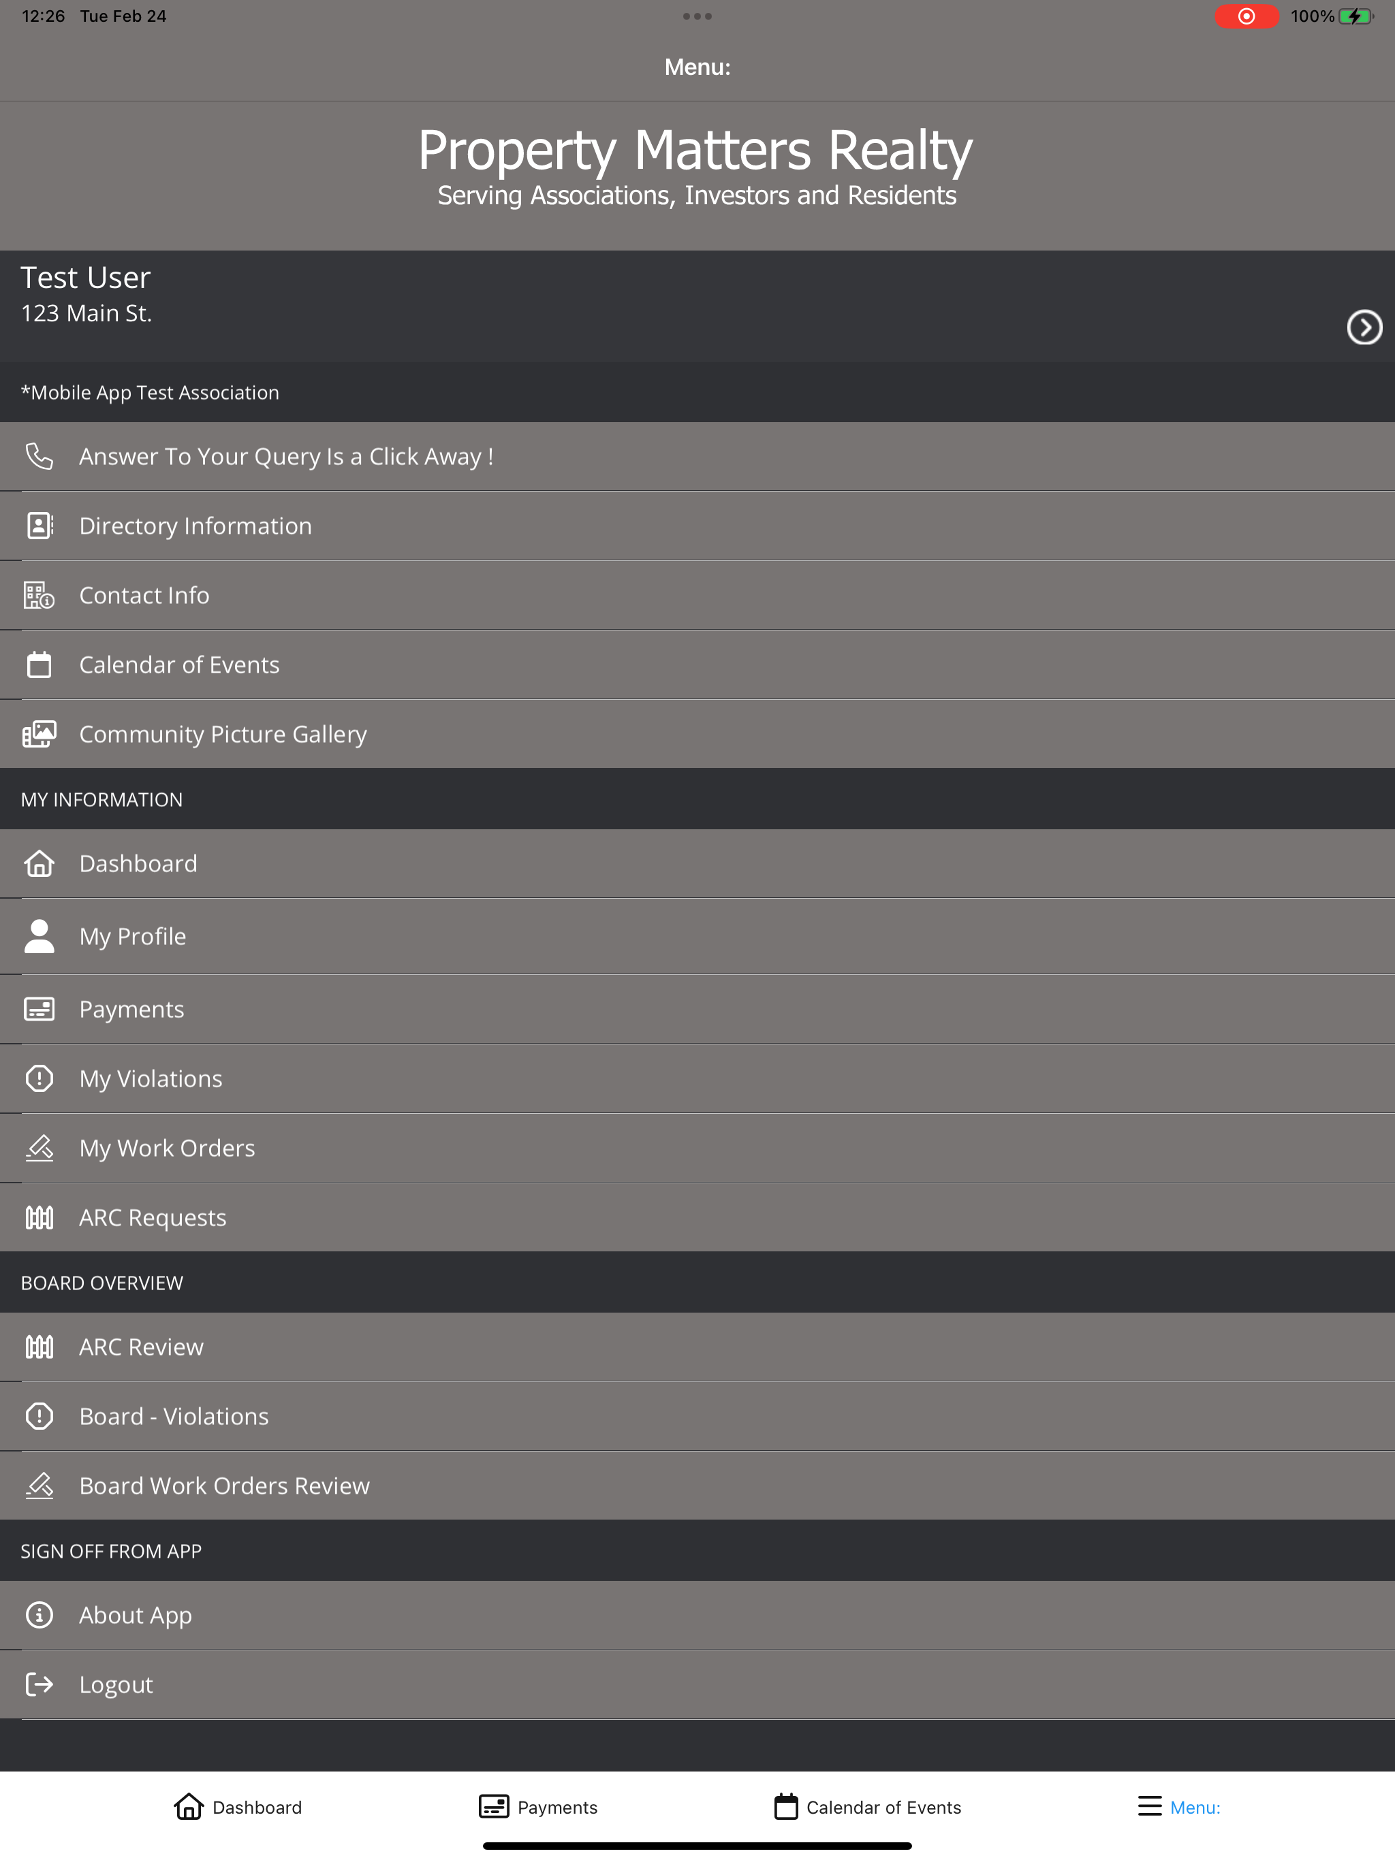
Task: Tap the My Profile person icon
Action: pyautogui.click(x=39, y=936)
